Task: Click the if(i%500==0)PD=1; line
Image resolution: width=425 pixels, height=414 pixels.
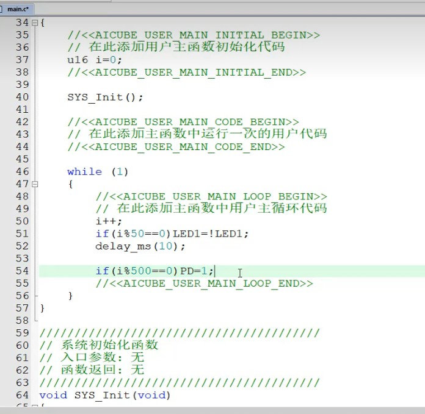Action: point(154,271)
